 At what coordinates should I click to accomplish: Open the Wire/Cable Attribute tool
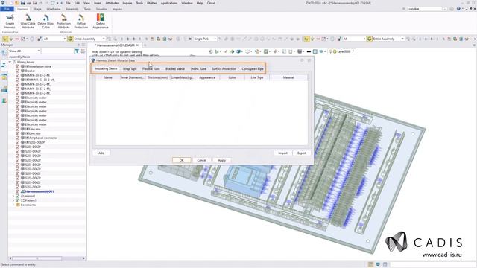(28, 22)
